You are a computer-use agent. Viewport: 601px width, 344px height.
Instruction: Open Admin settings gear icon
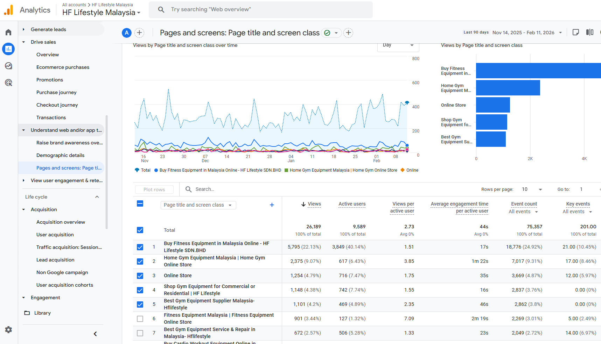[8, 330]
